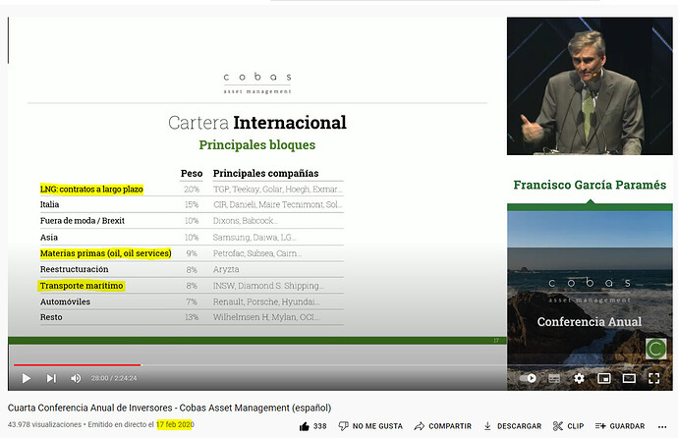Enter fullscreen mode
The width and height of the screenshot is (678, 438).
coord(654,379)
